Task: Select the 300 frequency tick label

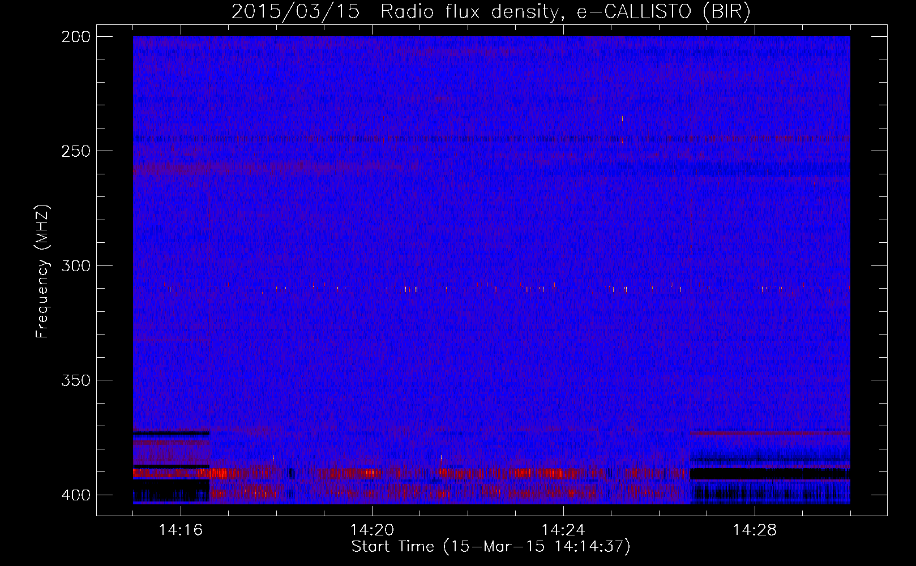Action: point(76,265)
